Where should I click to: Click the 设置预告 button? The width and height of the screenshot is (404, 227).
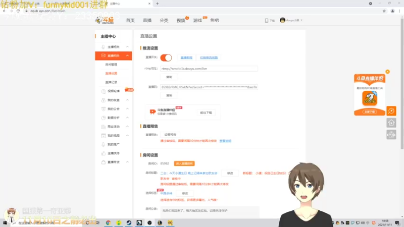pyautogui.click(x=170, y=135)
